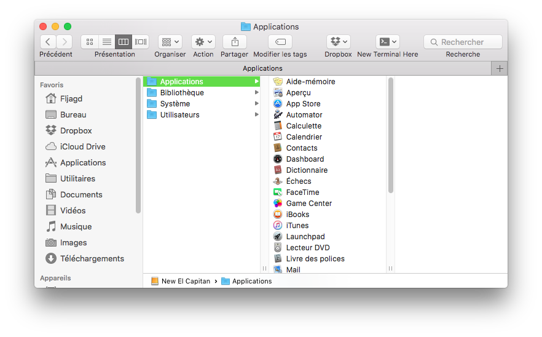The height and width of the screenshot is (337, 542).
Task: Go back with Précédent arrow
Action: [x=49, y=42]
